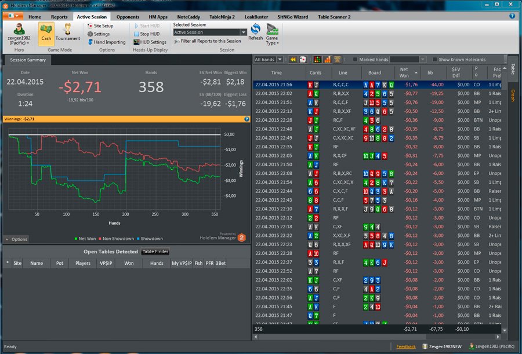Click the trophy icon in hands toolbar
522x354 pixels.
click(x=337, y=60)
